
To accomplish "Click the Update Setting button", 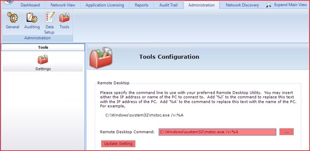I will 118,144.
